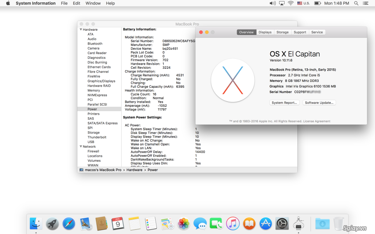The image size is (375, 234).
Task: Click volume icon in menu bar
Action: tap(272, 3)
